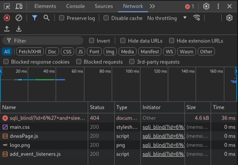This screenshot has height=165, width=238.
Task: Select the main.css request
Action: 119,127
